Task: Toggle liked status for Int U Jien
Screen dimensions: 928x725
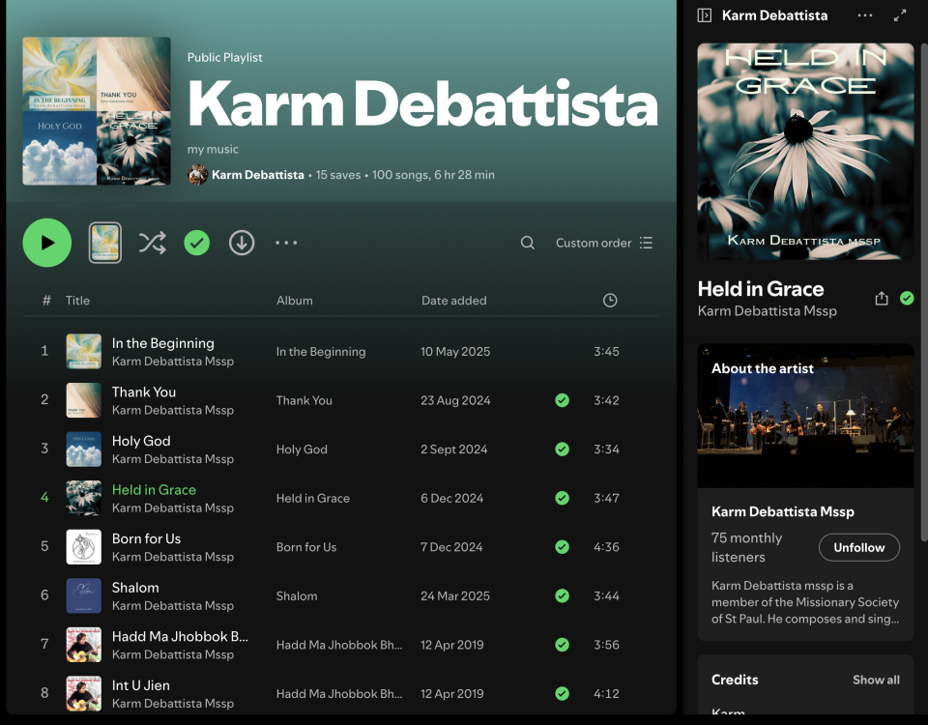Action: (563, 694)
